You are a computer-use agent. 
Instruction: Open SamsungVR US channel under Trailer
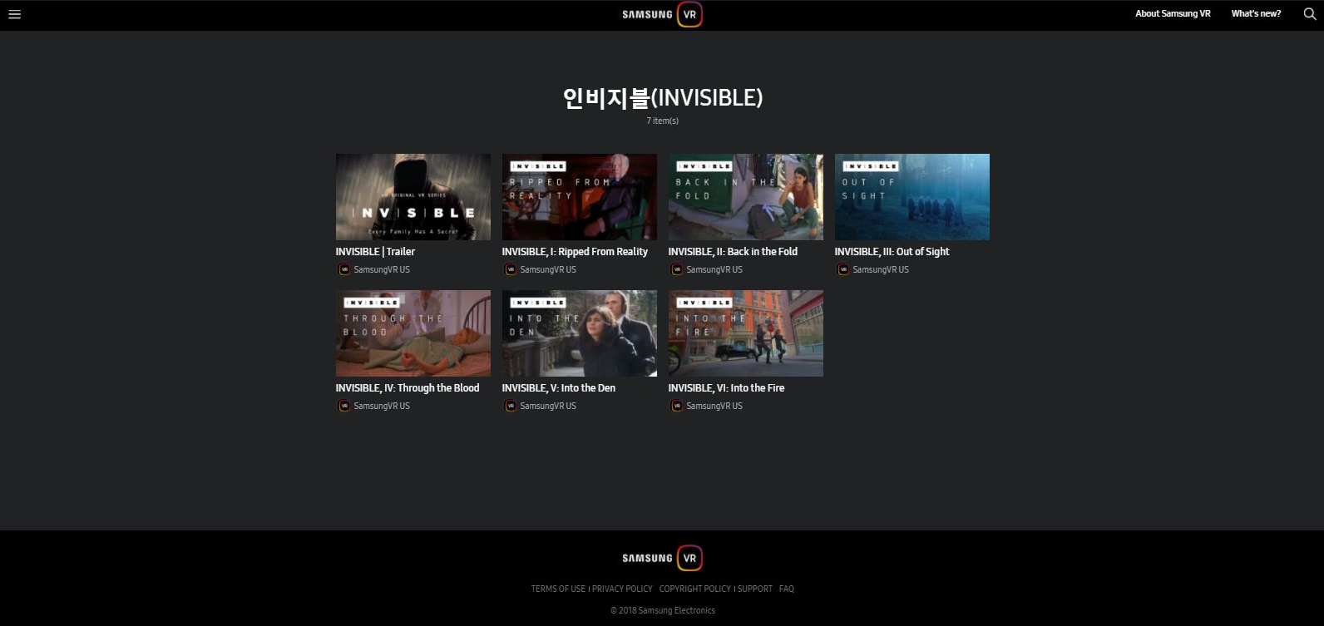pyautogui.click(x=382, y=269)
